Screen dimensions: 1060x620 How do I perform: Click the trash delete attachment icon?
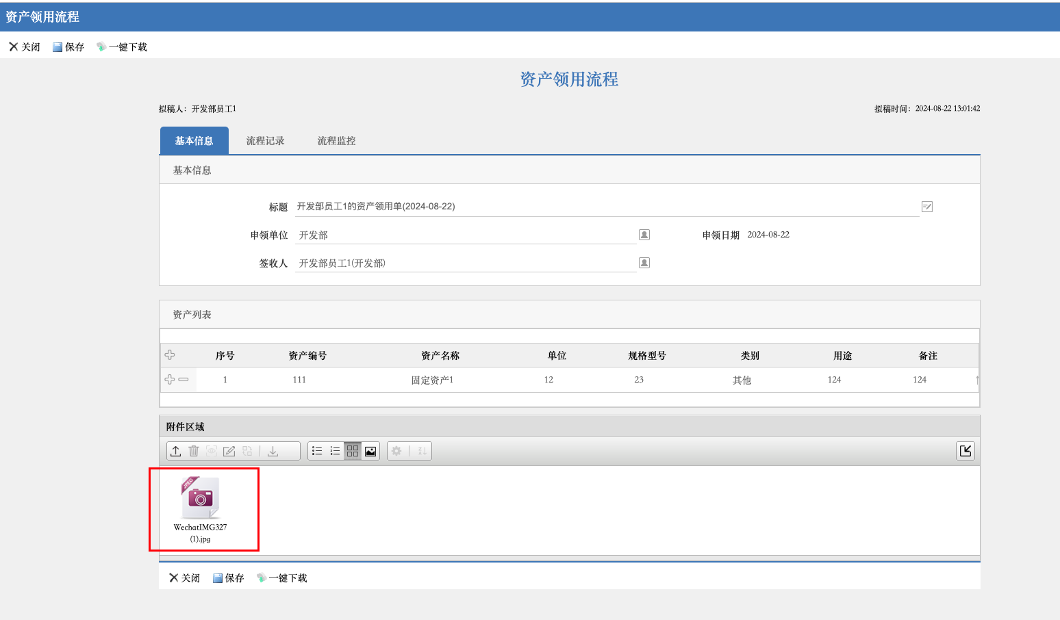[194, 451]
